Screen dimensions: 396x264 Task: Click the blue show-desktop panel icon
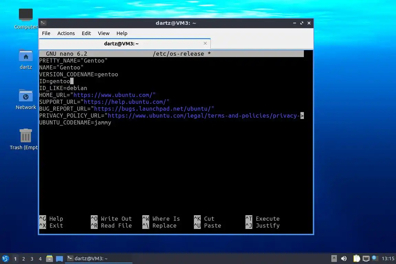(x=59, y=258)
